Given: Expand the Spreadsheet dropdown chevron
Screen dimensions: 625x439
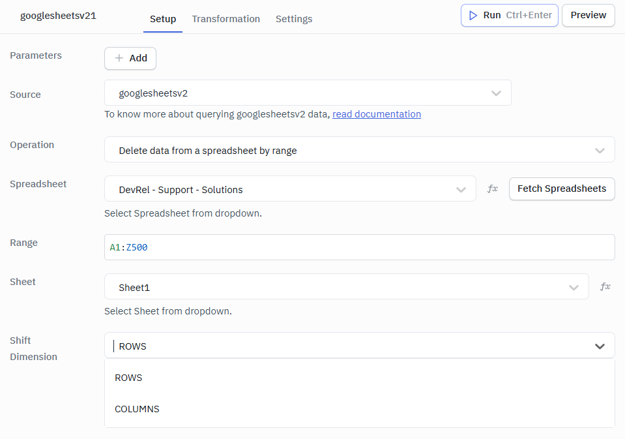Looking at the screenshot, I should click(x=461, y=190).
